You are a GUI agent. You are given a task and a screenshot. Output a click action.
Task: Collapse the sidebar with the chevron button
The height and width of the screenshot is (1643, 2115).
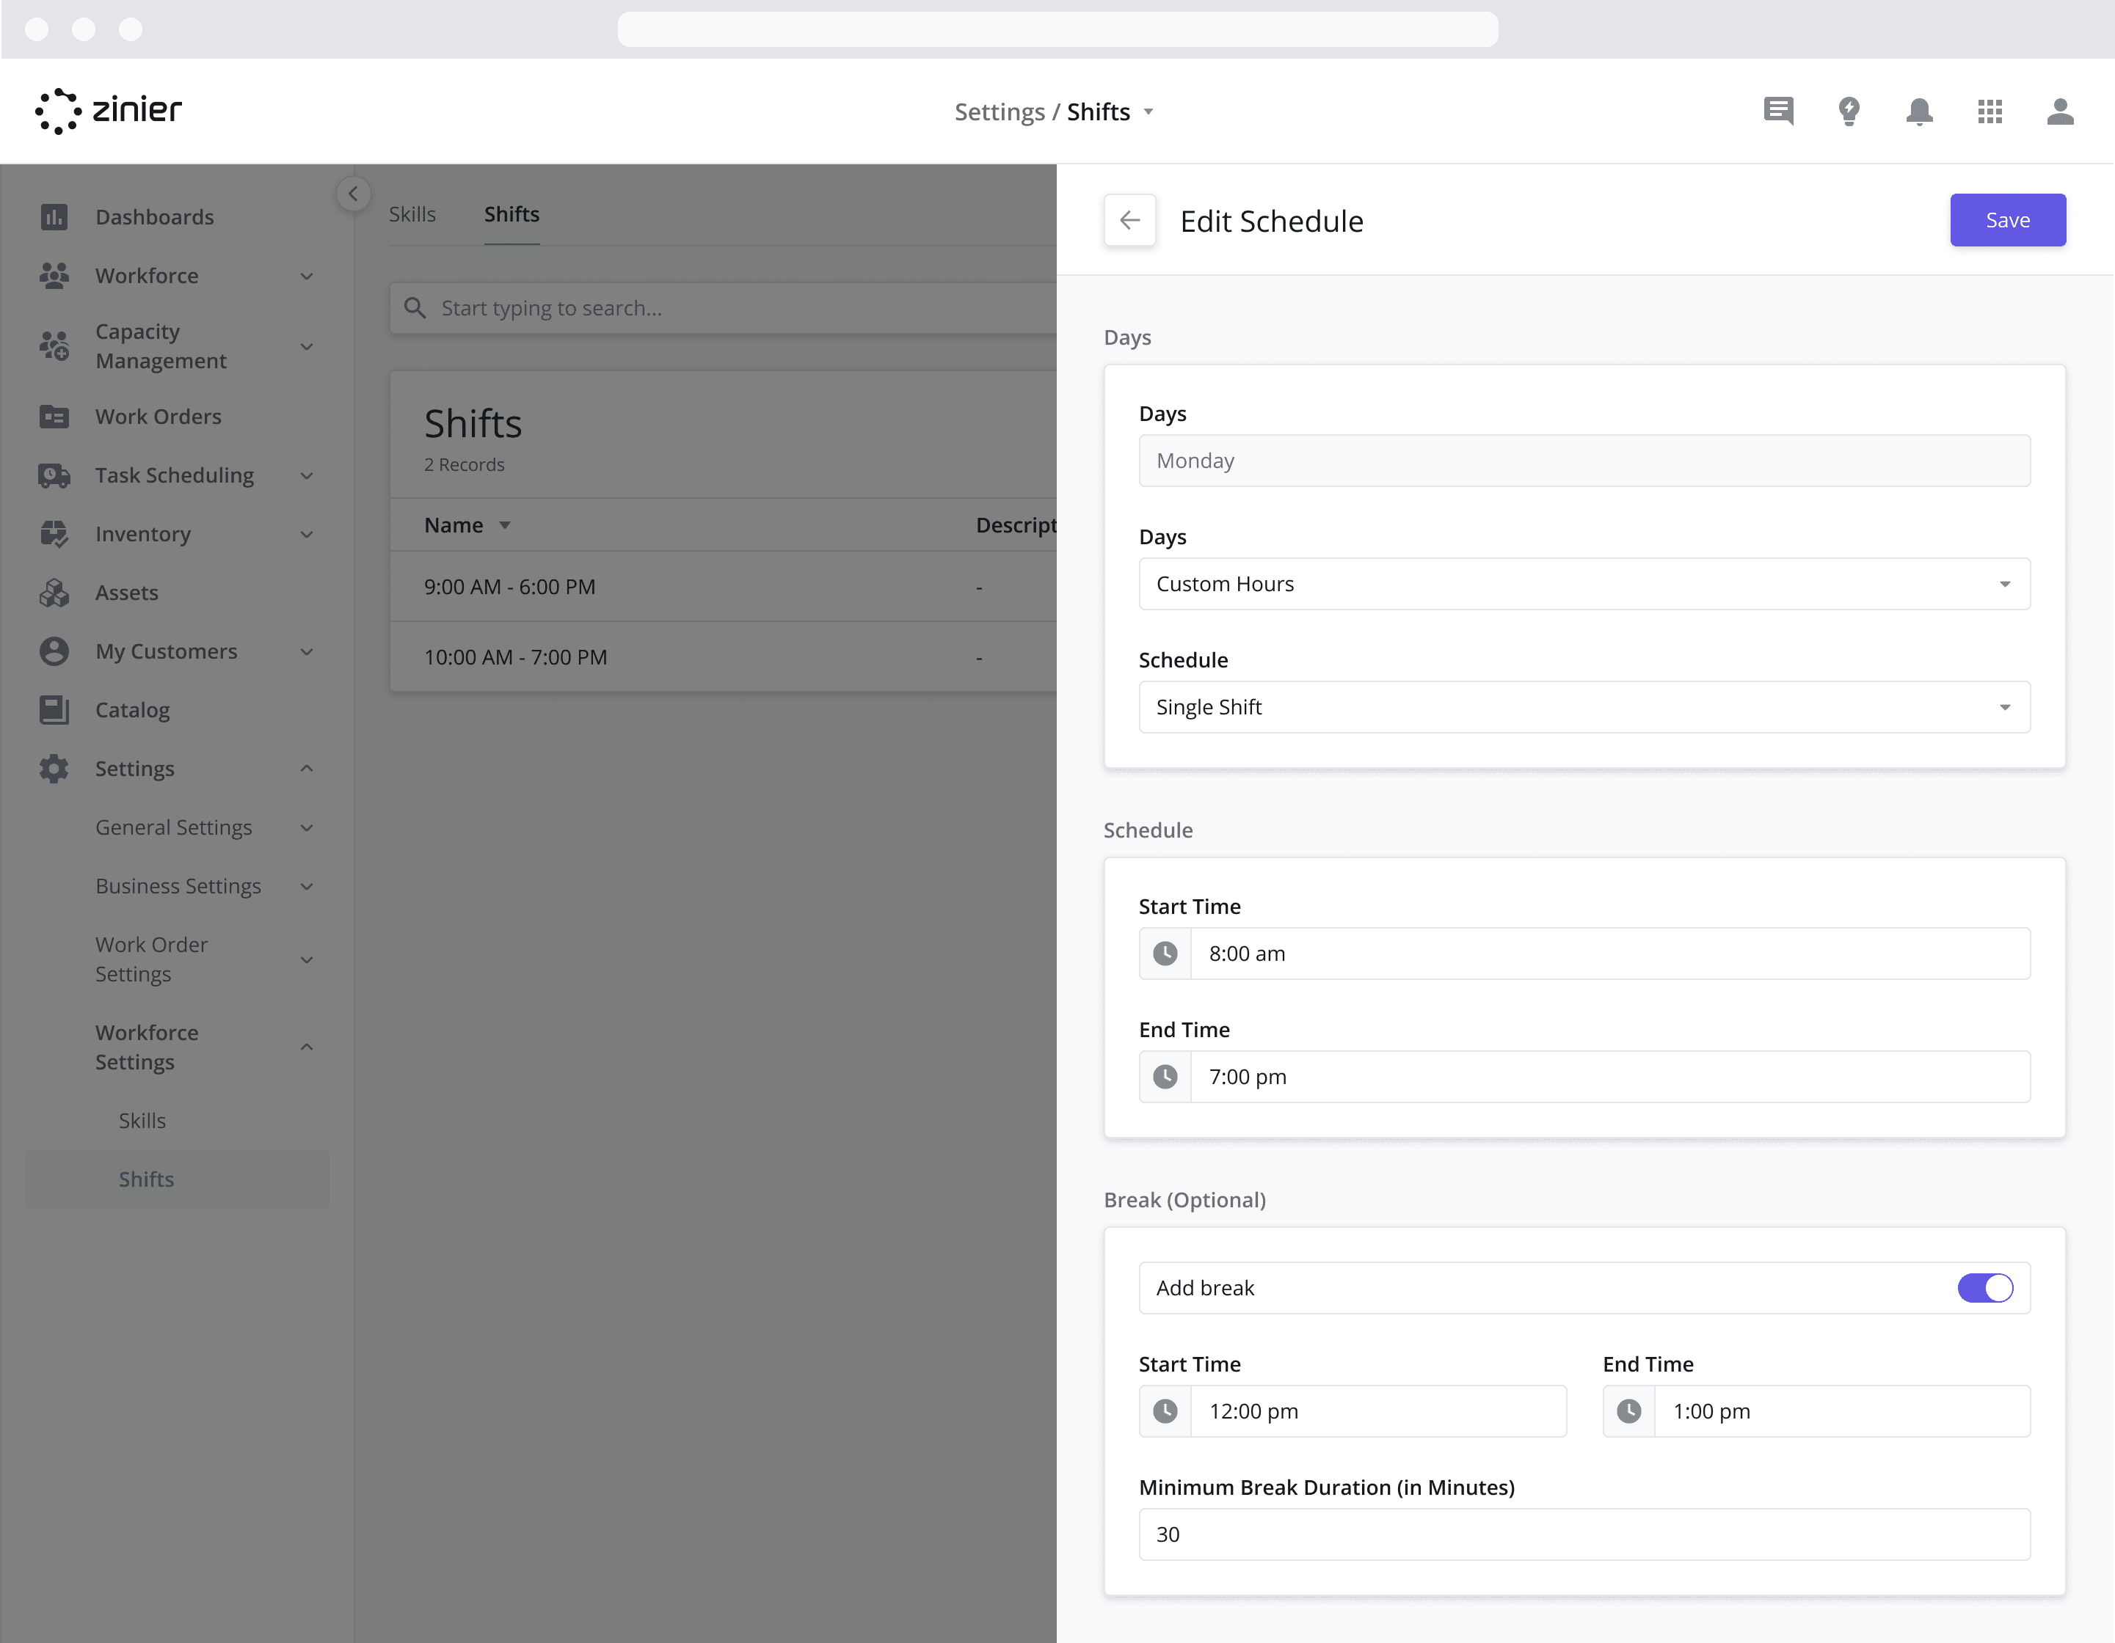click(354, 194)
